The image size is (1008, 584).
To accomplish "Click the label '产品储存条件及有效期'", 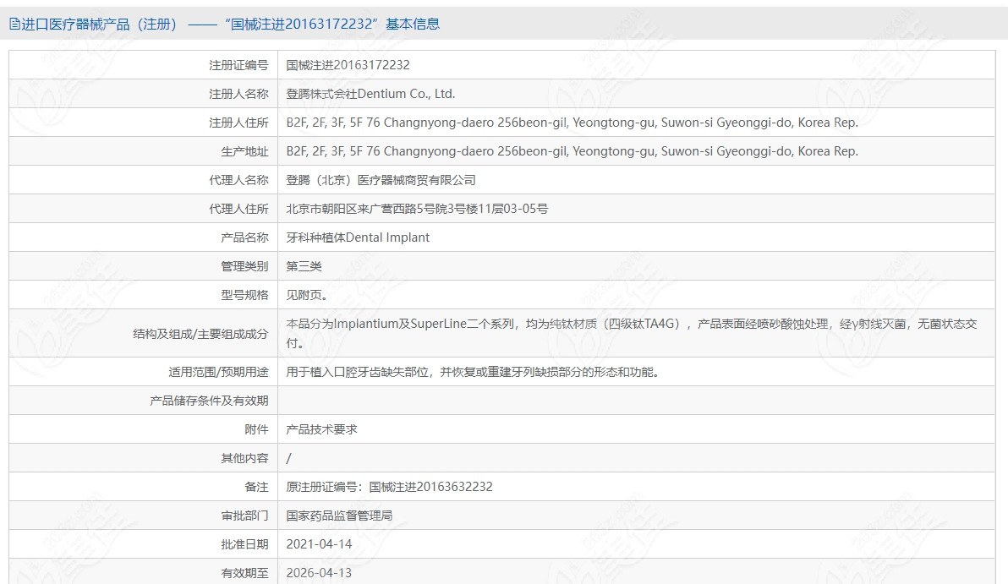I will coord(209,401).
